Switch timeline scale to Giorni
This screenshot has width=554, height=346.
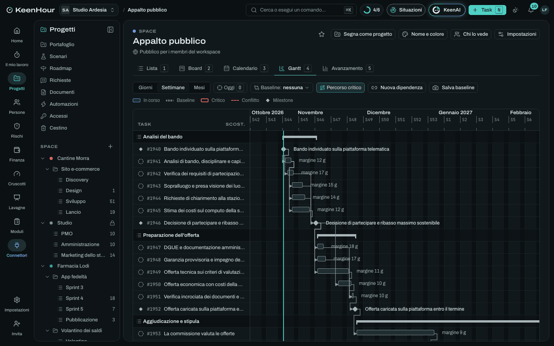point(145,88)
